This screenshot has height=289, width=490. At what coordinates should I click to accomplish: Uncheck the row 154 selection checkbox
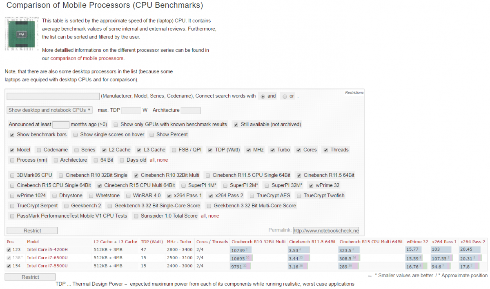pyautogui.click(x=9, y=266)
